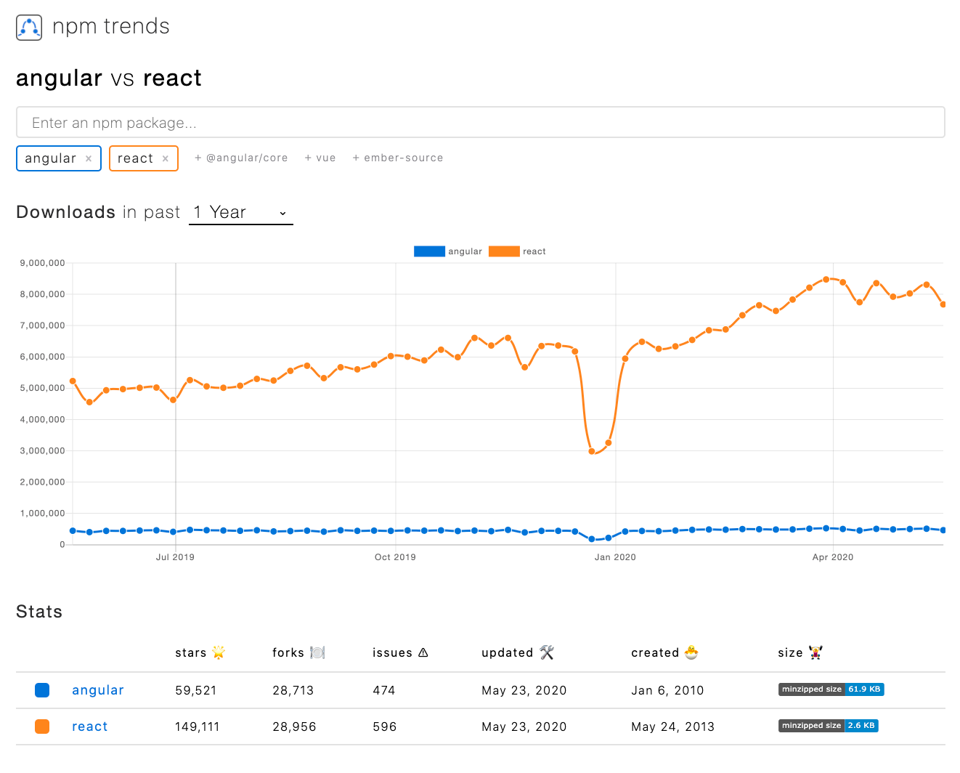Click the juggler size icon
Viewport: 960px width, 773px height.
pos(815,652)
